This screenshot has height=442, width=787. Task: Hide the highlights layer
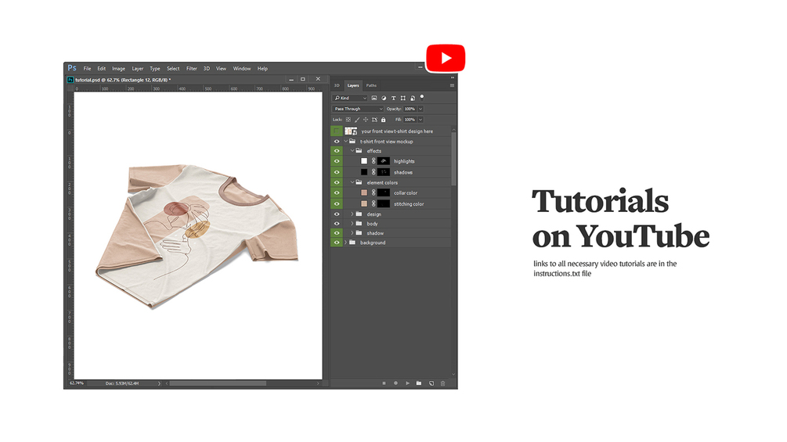tap(337, 161)
